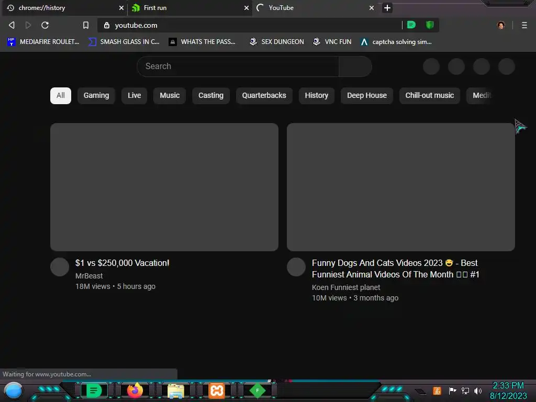Viewport: 536px width, 402px height.
Task: Launch Firefox from the taskbar
Action: click(135, 390)
